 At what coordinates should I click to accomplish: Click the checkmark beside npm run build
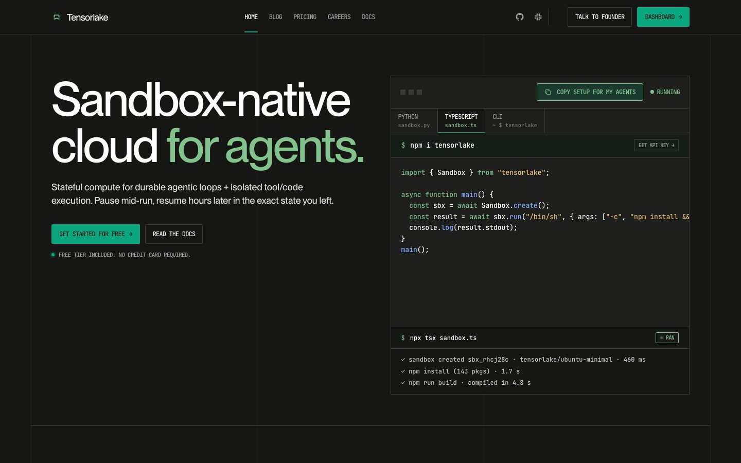click(x=403, y=383)
